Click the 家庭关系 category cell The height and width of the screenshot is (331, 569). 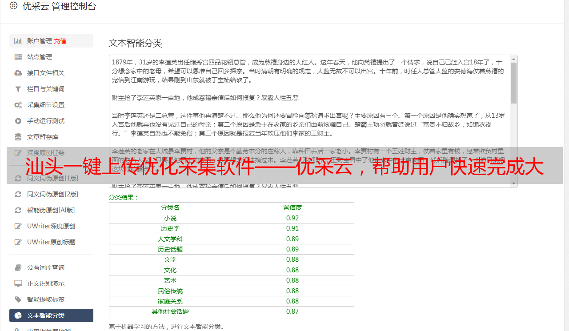coord(170,301)
